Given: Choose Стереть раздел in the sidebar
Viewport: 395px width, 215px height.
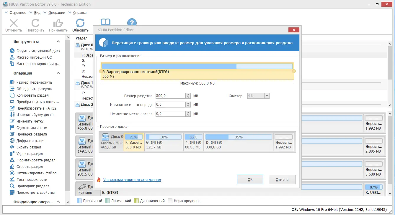Looking at the screenshot, I should [30, 167].
